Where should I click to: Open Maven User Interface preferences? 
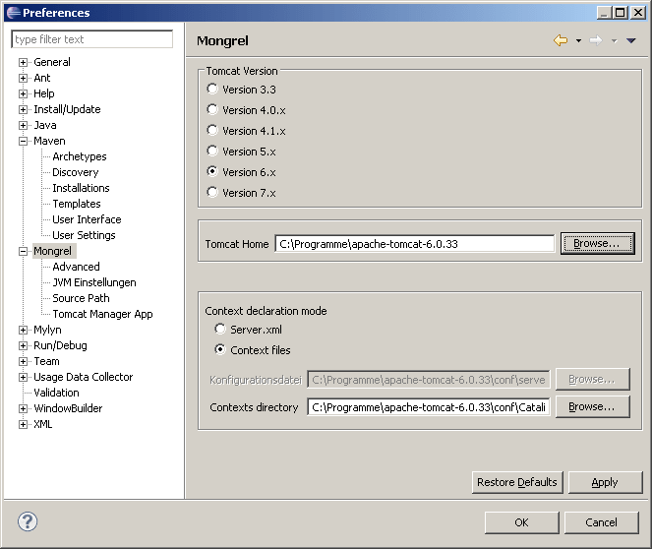(x=87, y=219)
